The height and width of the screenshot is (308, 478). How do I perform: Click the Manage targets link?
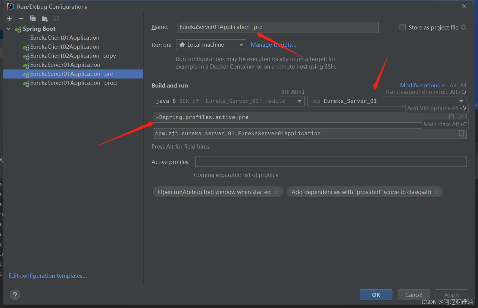pyautogui.click(x=273, y=45)
